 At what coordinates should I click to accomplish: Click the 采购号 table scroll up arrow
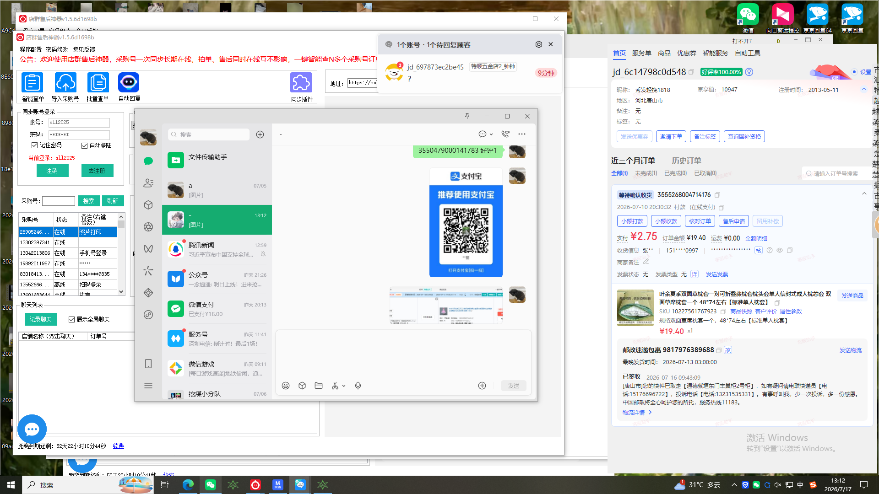[x=121, y=217]
